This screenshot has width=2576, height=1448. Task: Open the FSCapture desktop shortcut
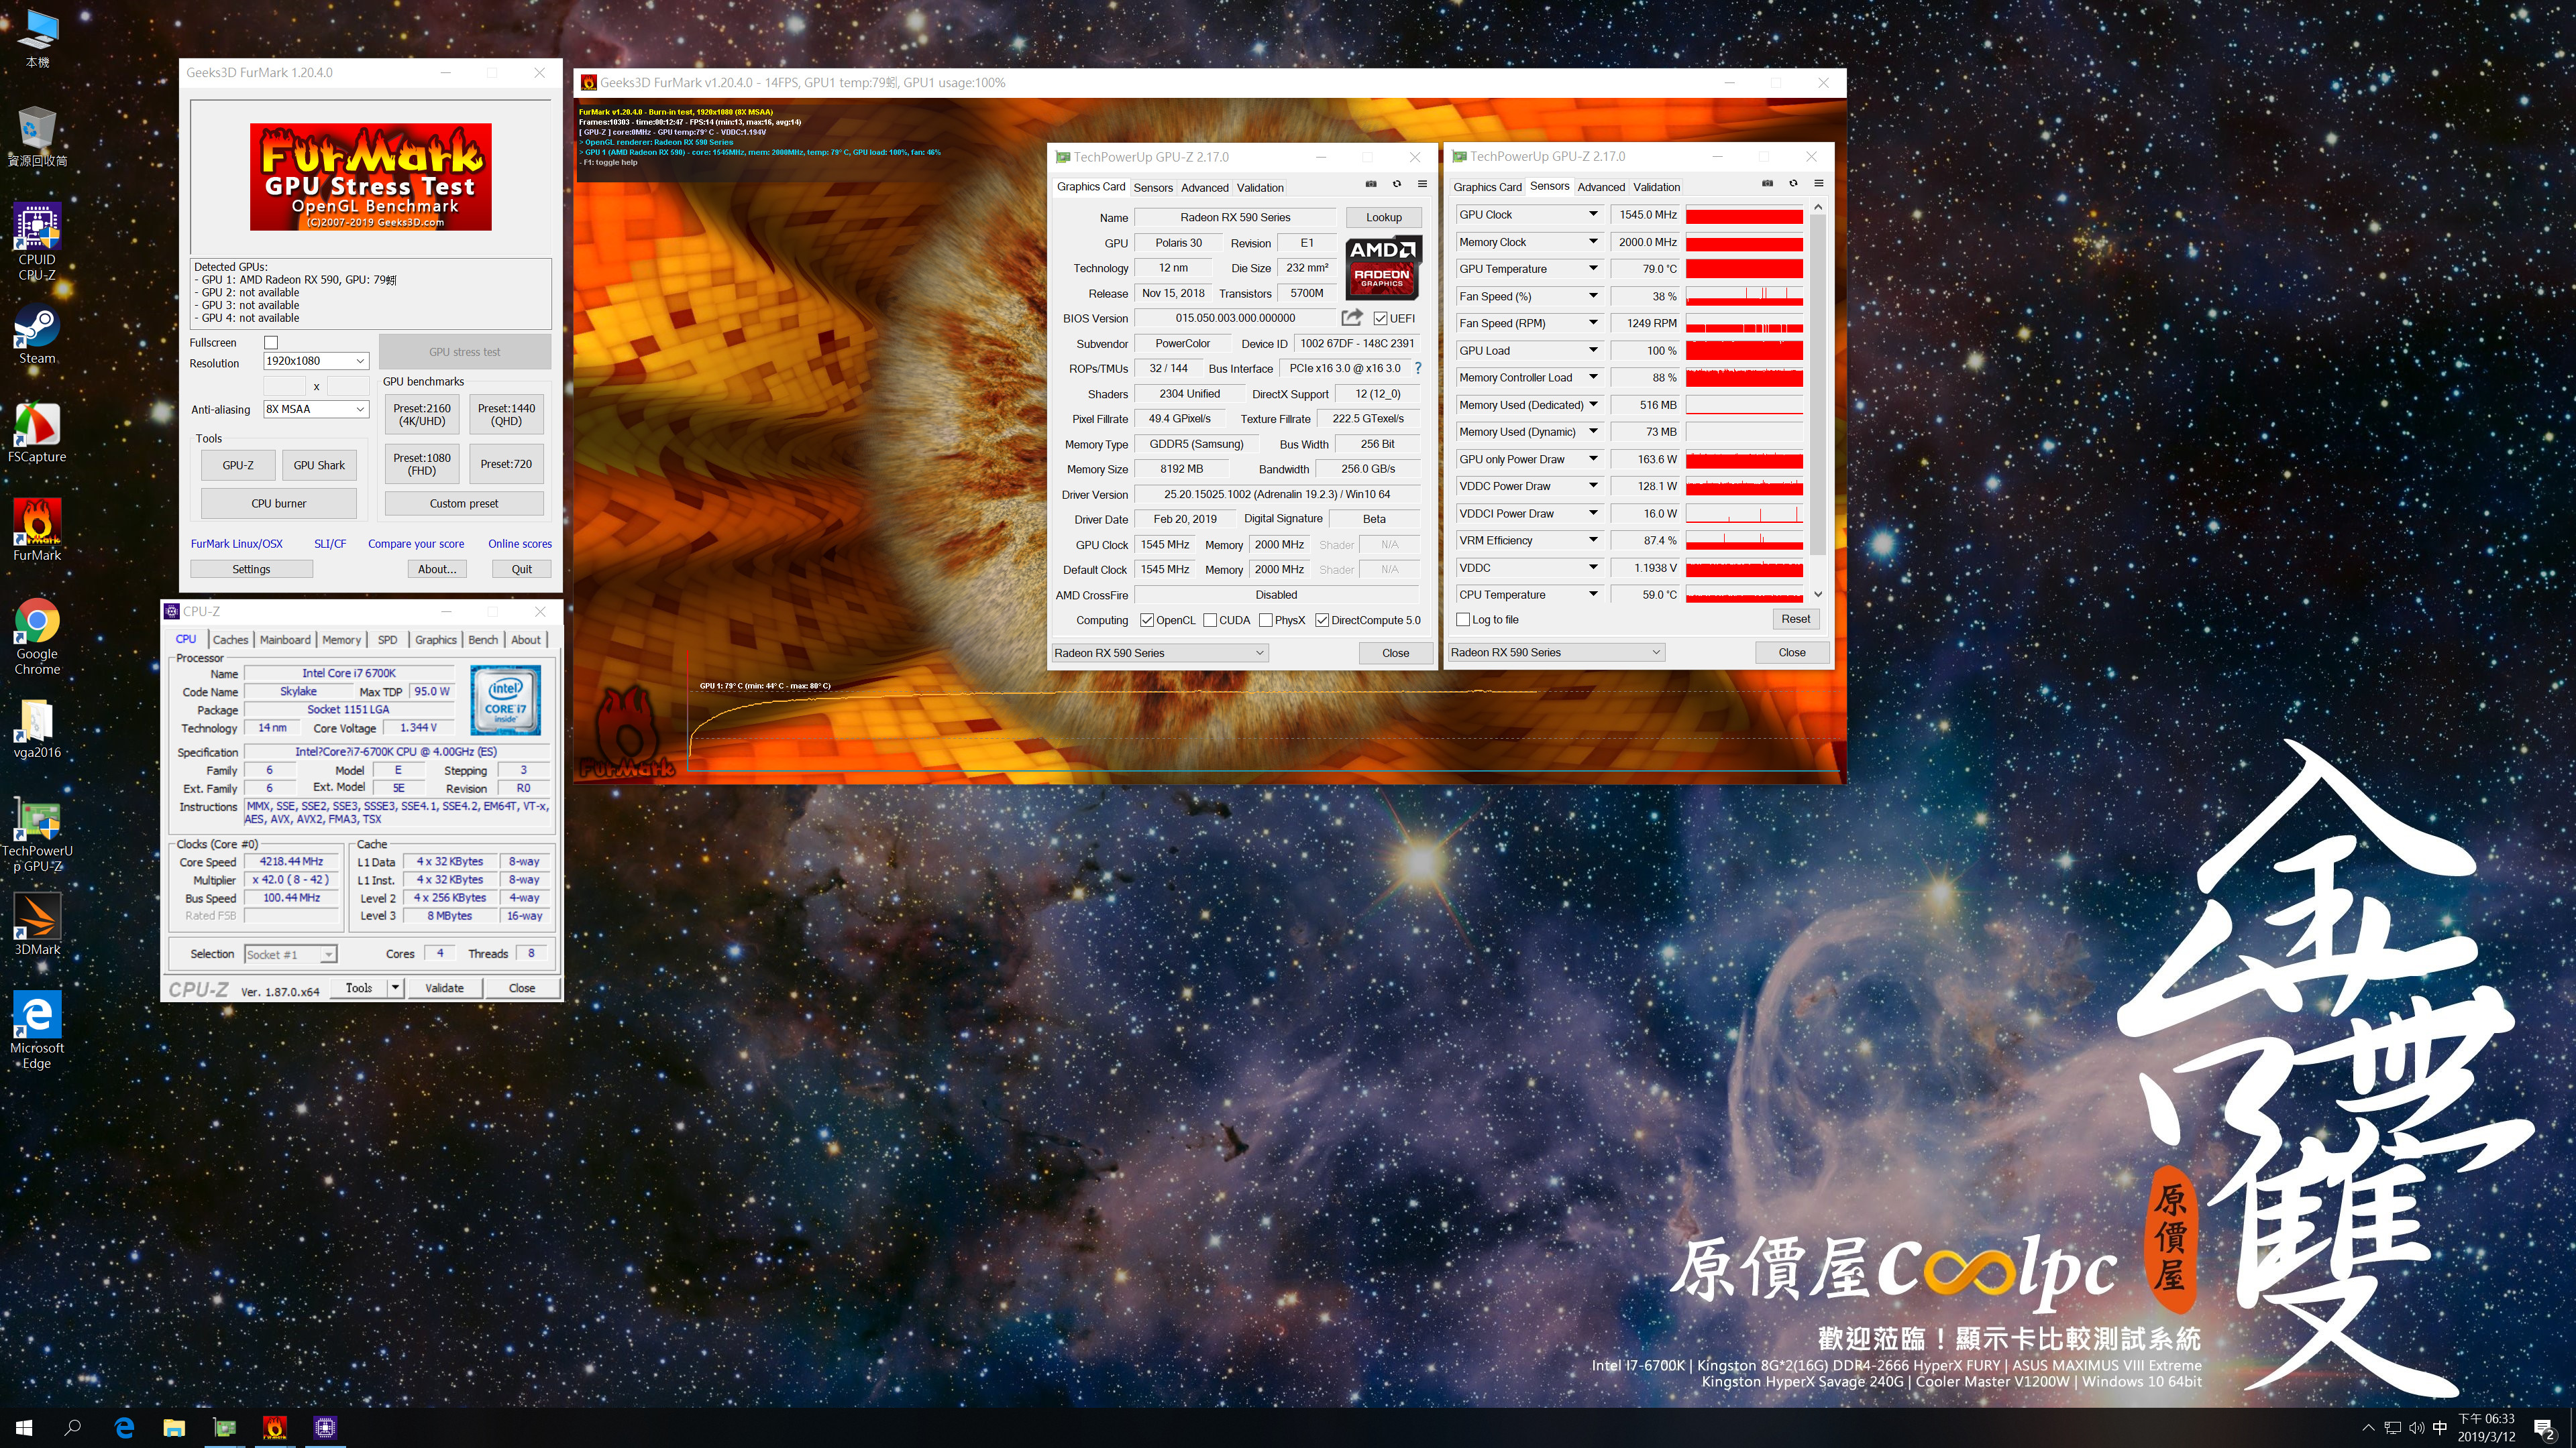pos(37,432)
